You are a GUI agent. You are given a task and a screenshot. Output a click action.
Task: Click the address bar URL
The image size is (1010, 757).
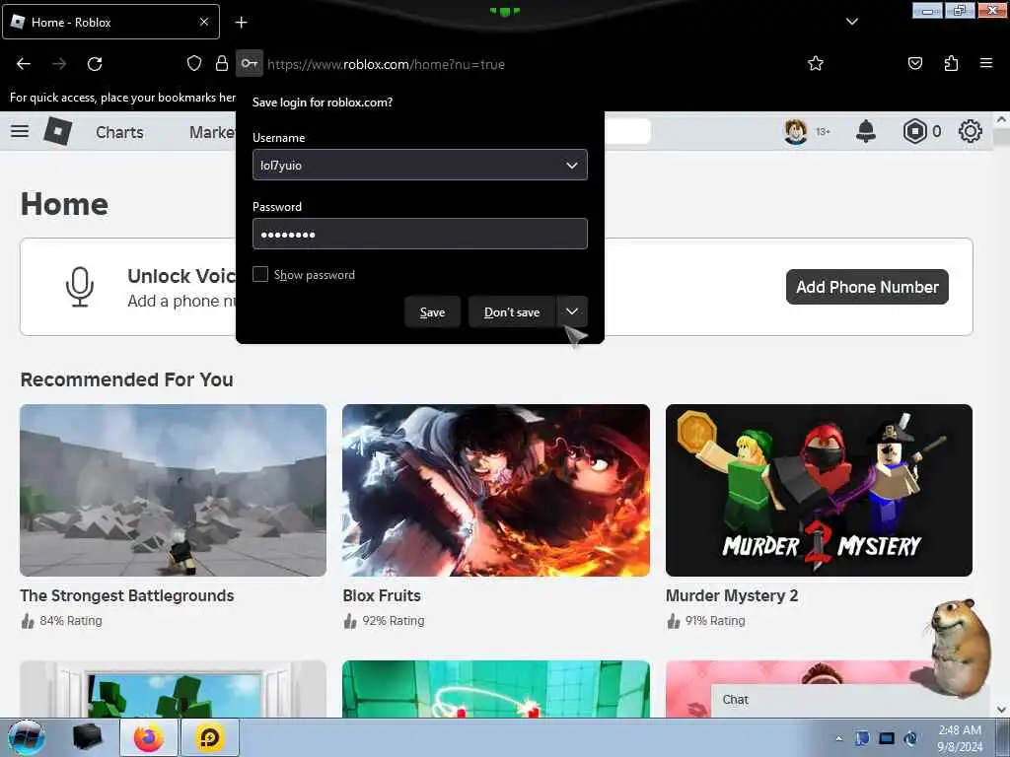coord(387,64)
